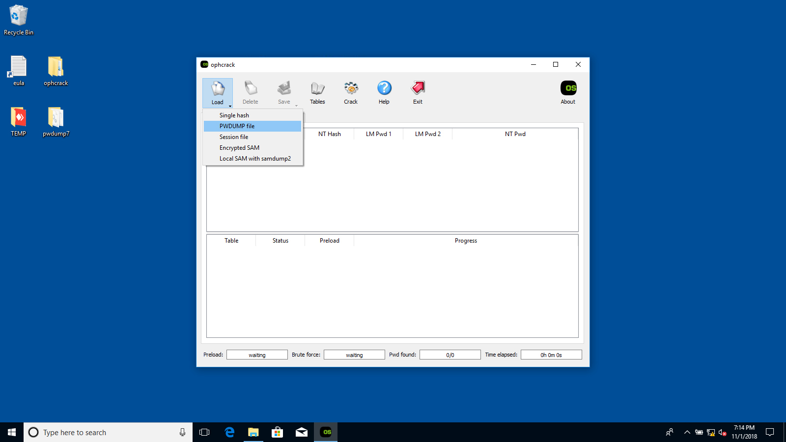
Task: Click ophcrack taskbar button
Action: 326,432
